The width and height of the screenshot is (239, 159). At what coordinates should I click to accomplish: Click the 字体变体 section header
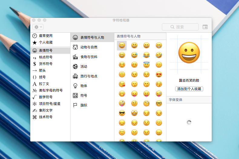click(x=189, y=100)
